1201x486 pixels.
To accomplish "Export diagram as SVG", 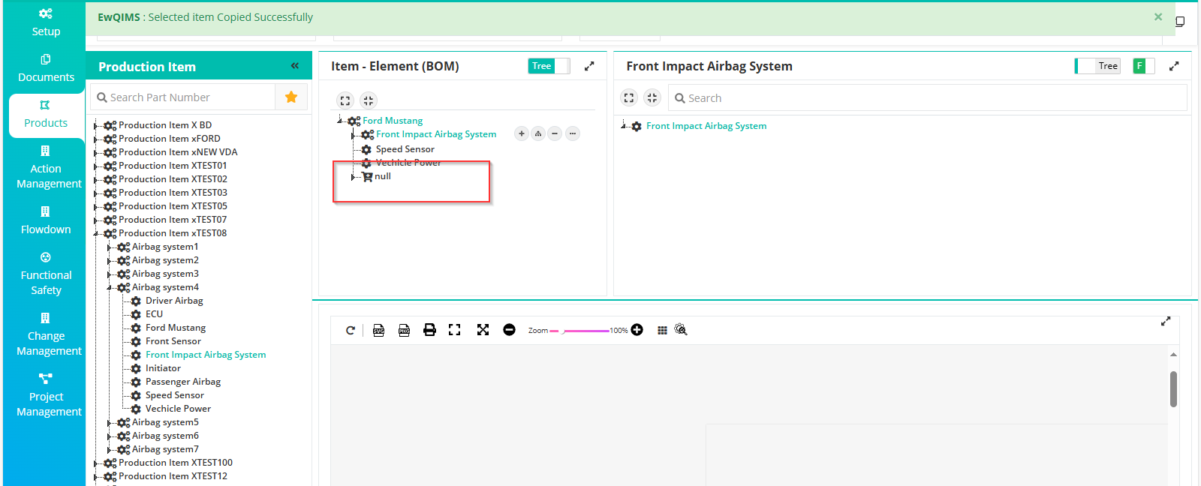I will click(x=378, y=330).
